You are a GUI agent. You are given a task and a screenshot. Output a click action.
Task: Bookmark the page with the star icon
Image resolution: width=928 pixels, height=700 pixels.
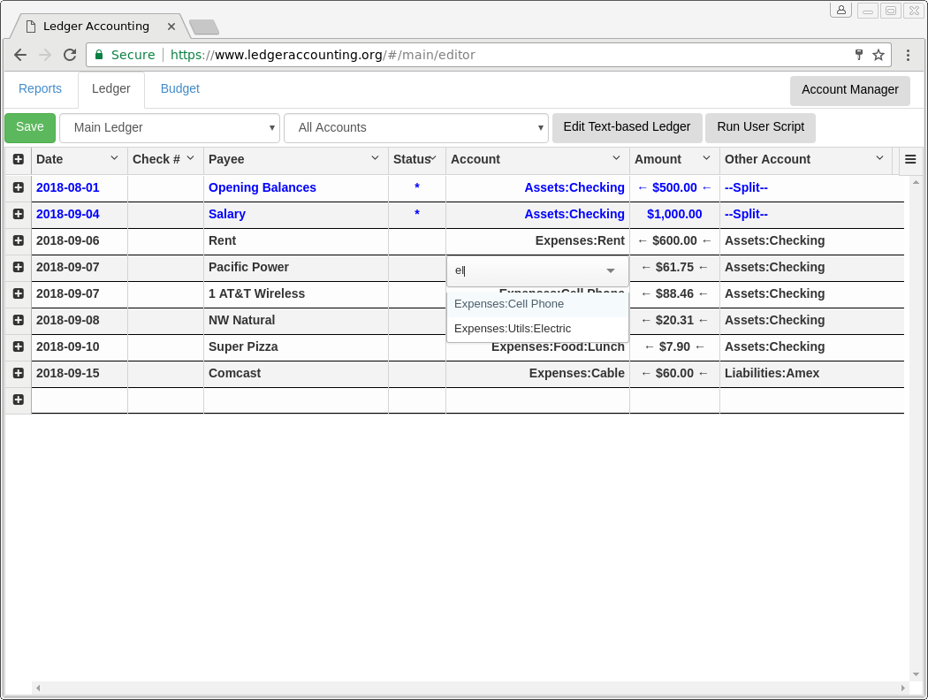tap(879, 55)
